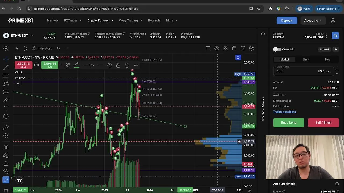
Task: Open the three-dot menu in the drawing toolbar
Action: point(136,65)
